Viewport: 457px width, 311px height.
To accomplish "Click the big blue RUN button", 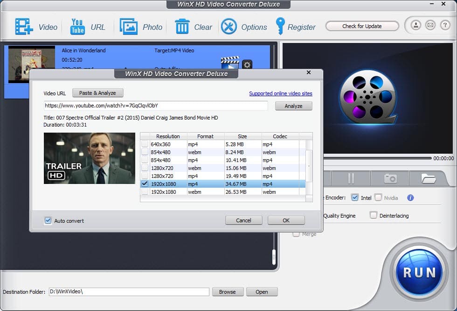I will pos(419,272).
